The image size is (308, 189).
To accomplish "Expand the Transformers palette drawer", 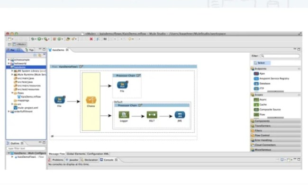I will 276,126.
